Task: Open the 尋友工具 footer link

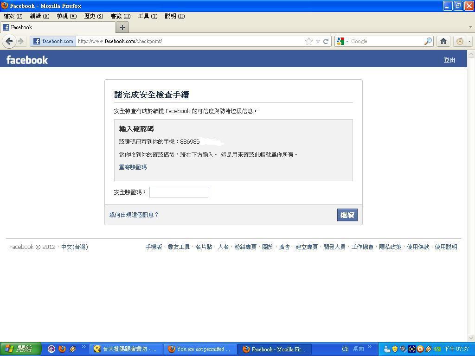Action: pyautogui.click(x=179, y=247)
